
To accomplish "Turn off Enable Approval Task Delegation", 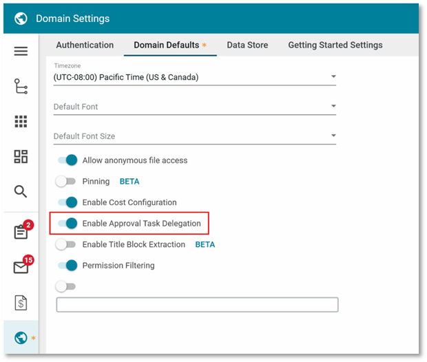I will (x=67, y=224).
